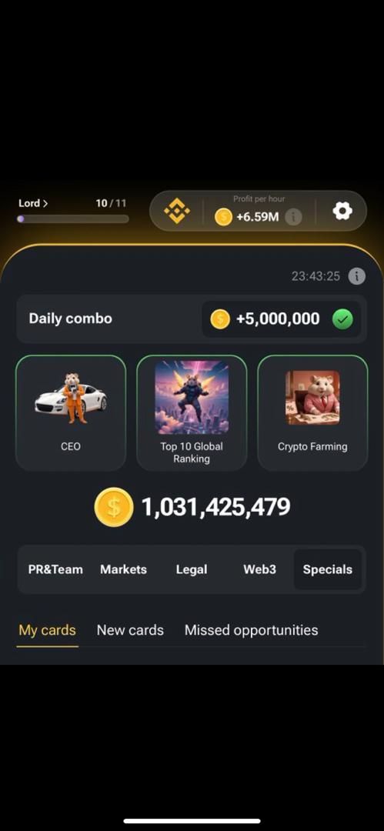This screenshot has height=831, width=384.
Task: View the Missed opportunities tab
Action: 252,630
